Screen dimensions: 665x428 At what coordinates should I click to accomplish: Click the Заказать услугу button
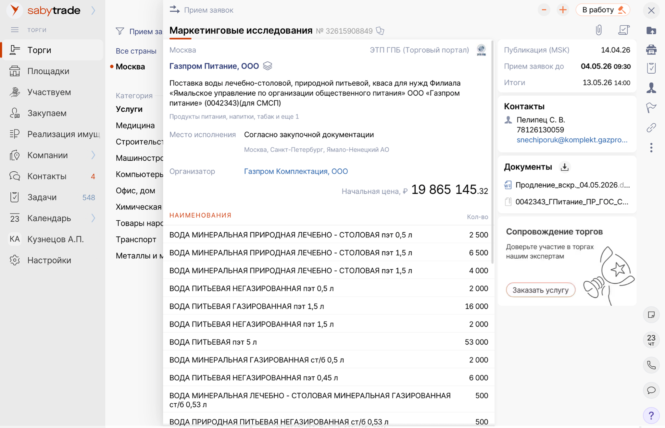click(540, 290)
